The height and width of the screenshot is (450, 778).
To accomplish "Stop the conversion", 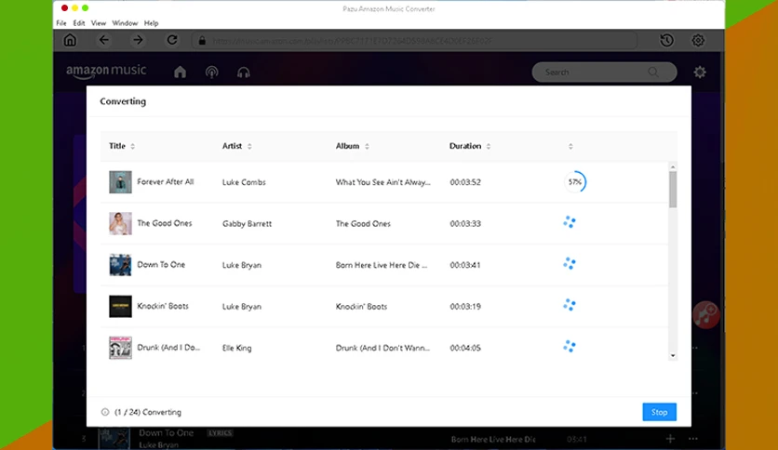I will (x=660, y=412).
